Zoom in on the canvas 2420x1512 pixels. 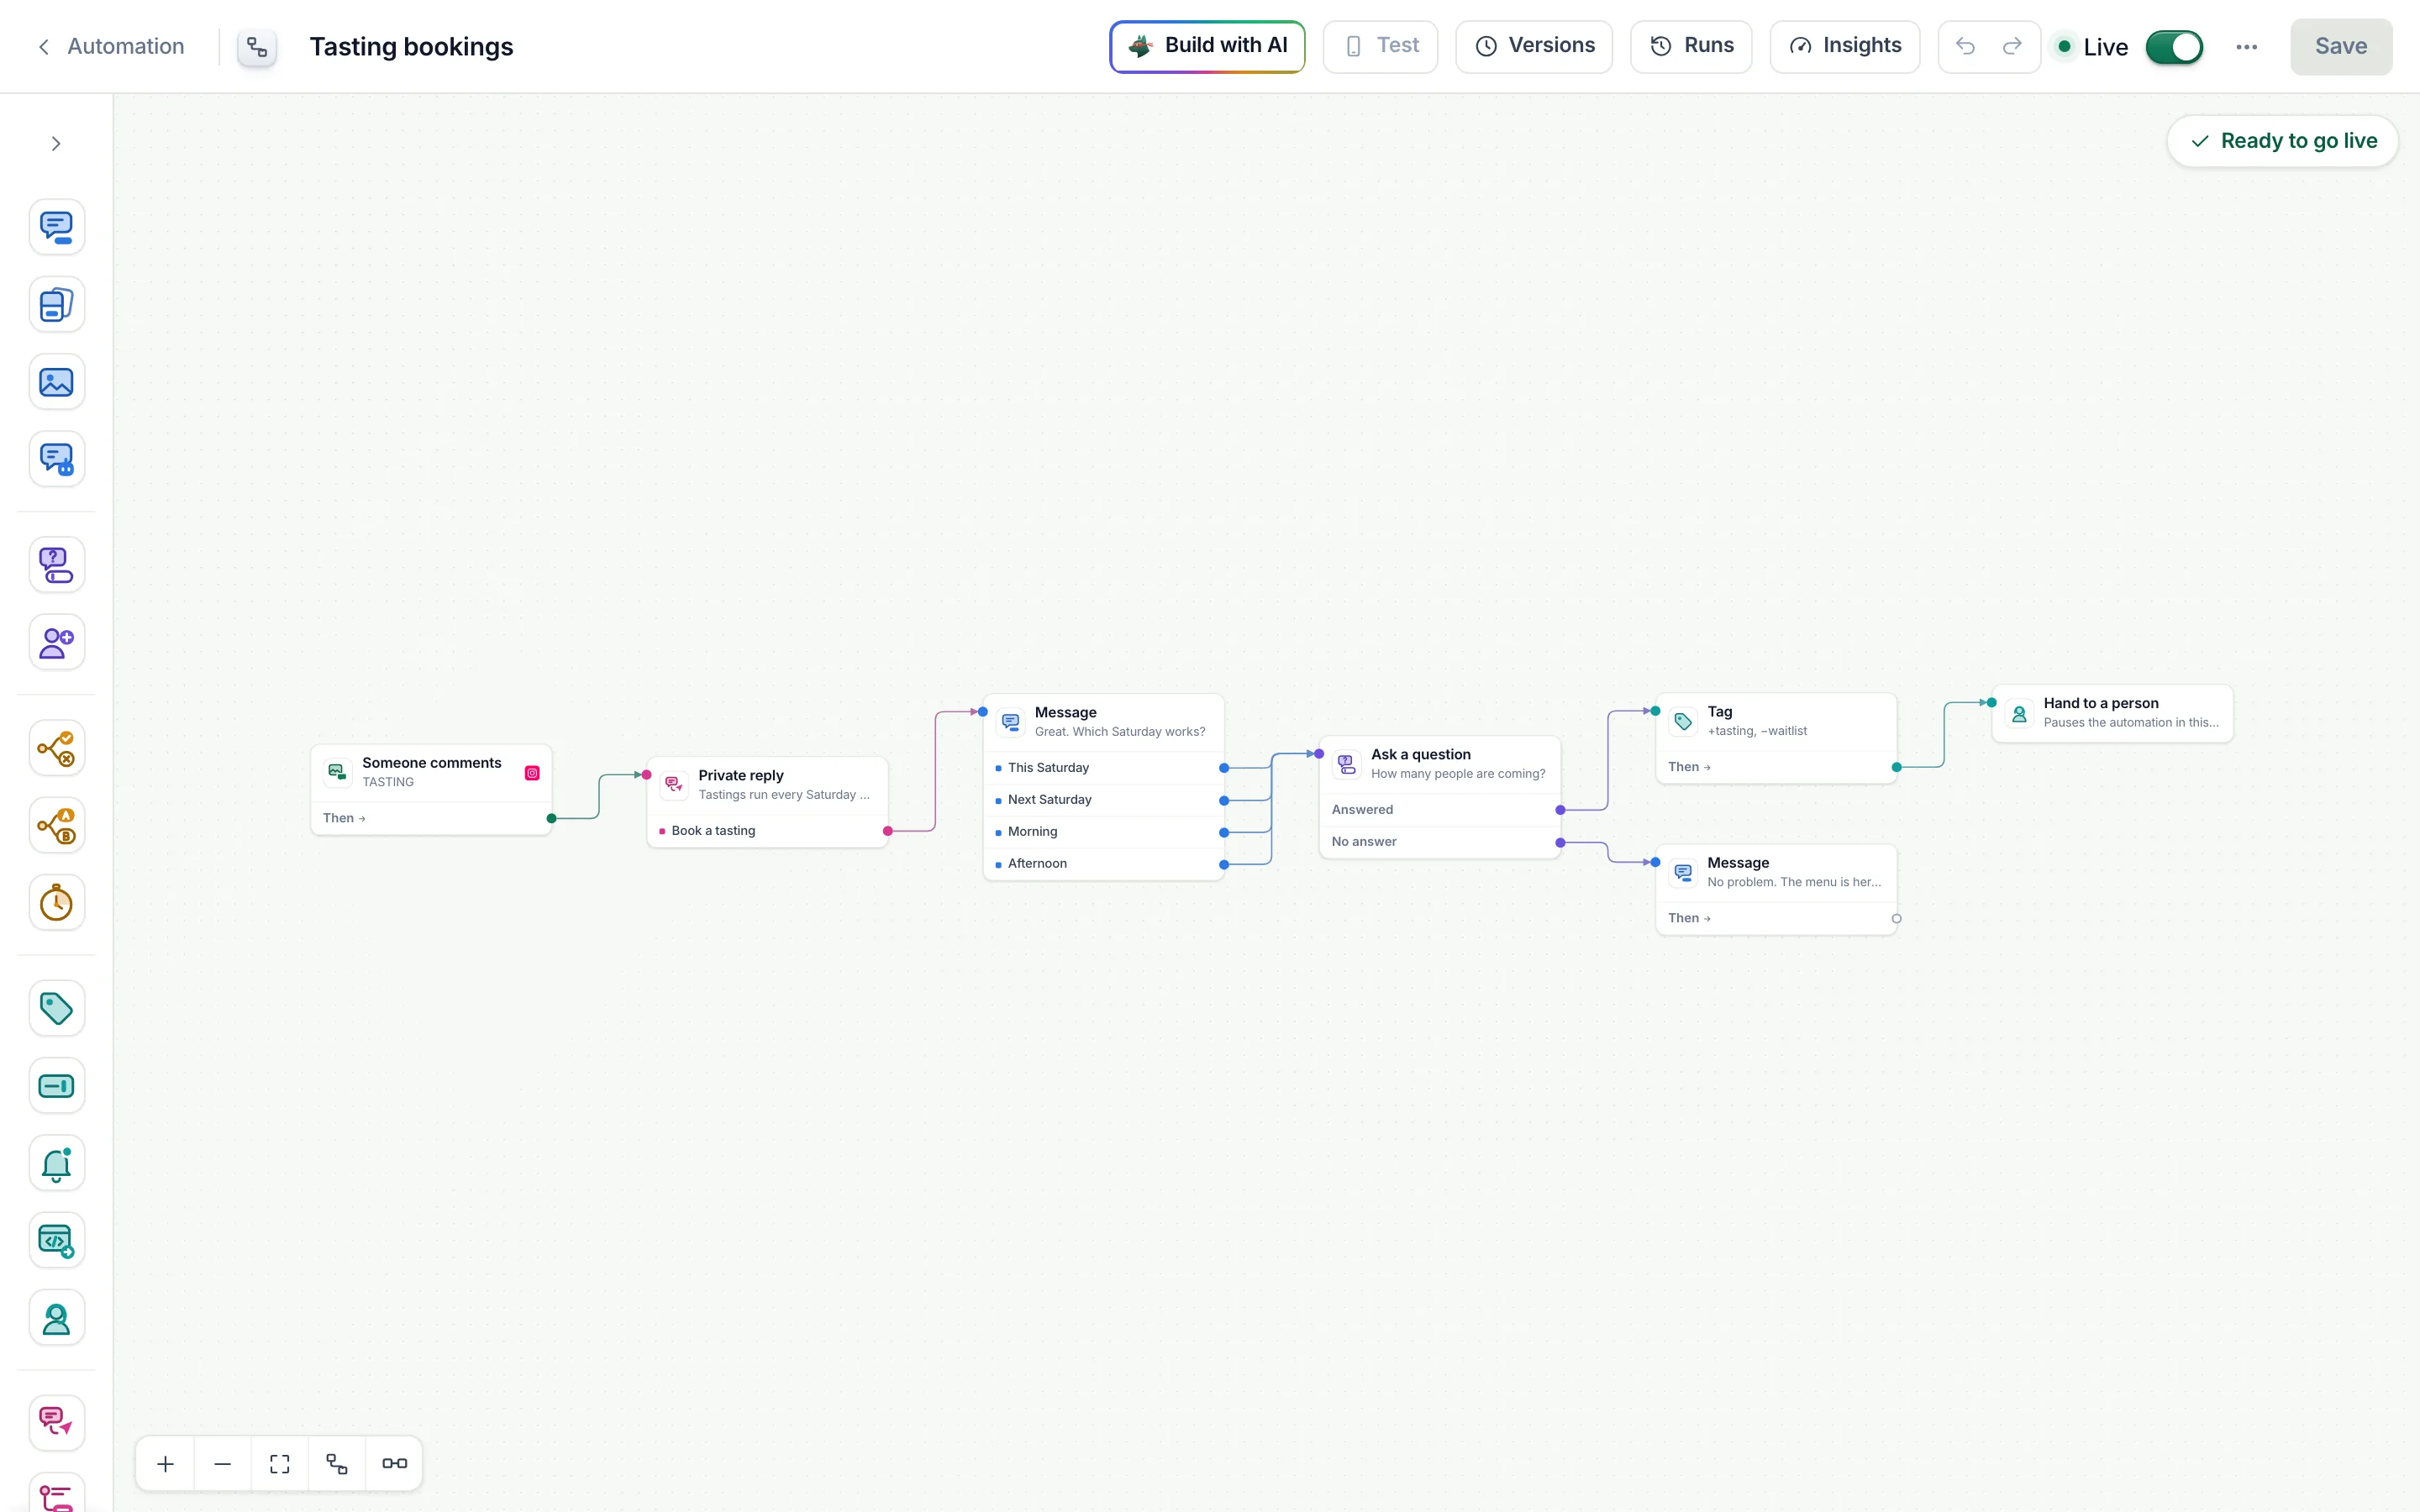[166, 1463]
